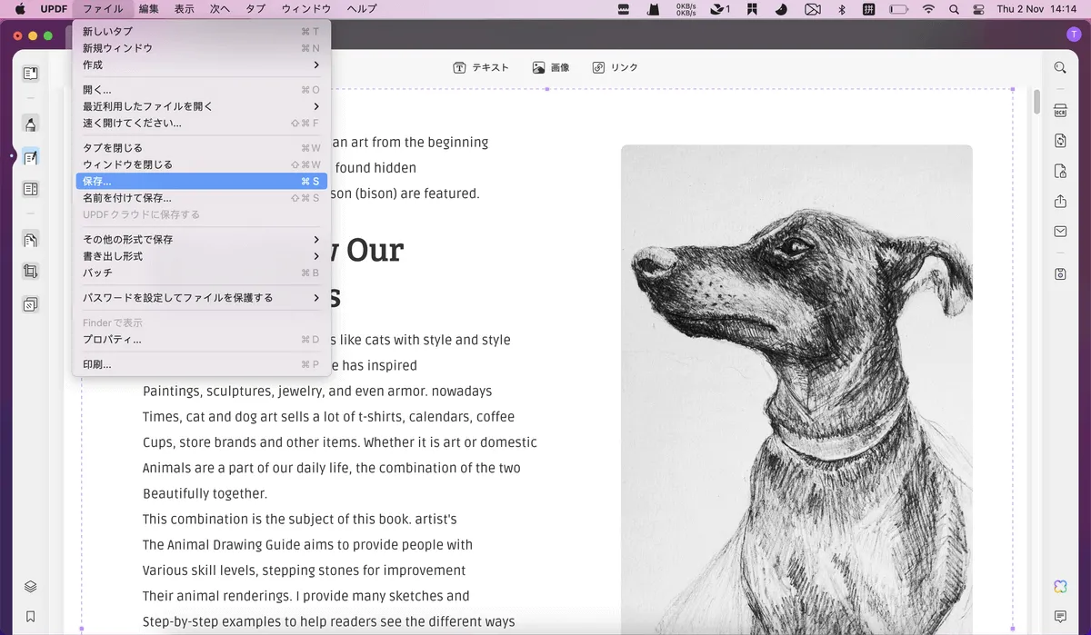The image size is (1091, 635).
Task: Open the UPDF app menu
Action: (x=55, y=9)
